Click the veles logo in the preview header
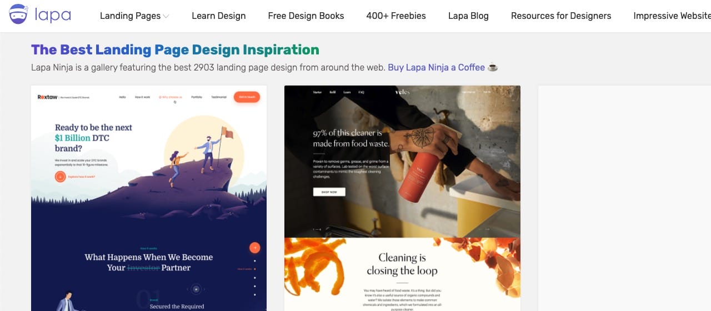Image resolution: width=711 pixels, height=311 pixels. click(x=402, y=92)
